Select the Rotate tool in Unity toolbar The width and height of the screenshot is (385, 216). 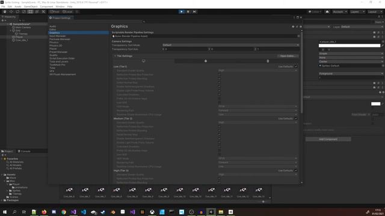[17, 11]
